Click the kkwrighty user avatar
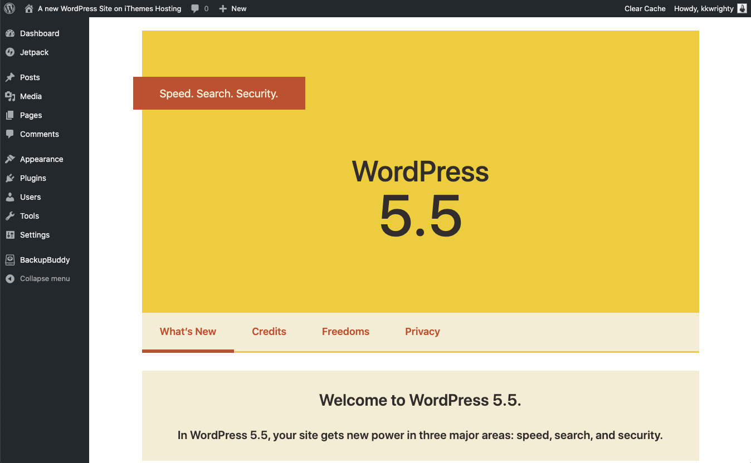 coord(742,8)
